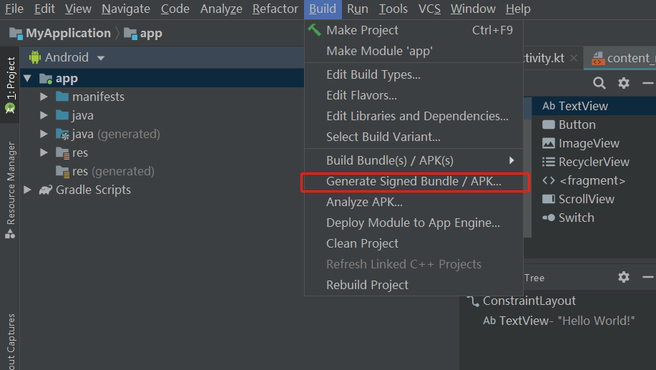Choose Make Project from Build menu

coord(413,30)
